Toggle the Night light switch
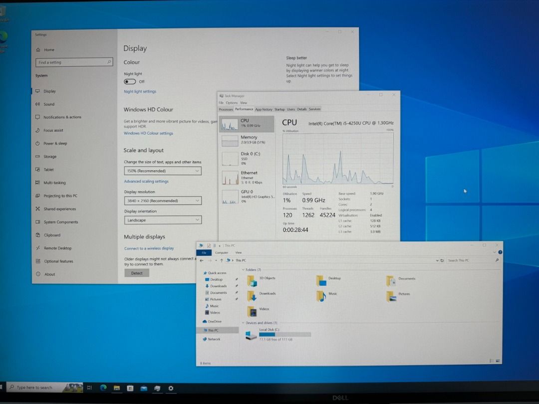 (130, 81)
